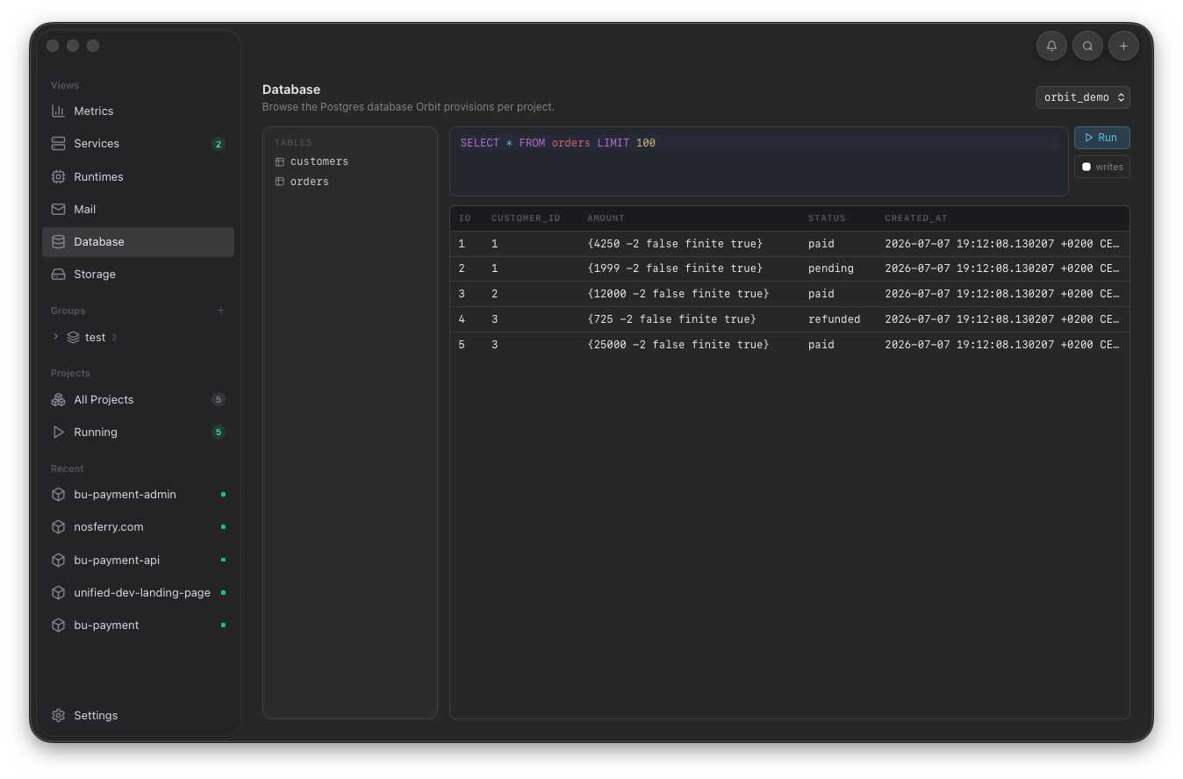Open Services view in sidebar
This screenshot has width=1183, height=779.
pyautogui.click(x=138, y=144)
